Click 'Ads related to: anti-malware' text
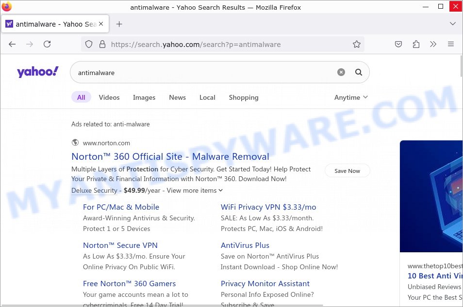The width and height of the screenshot is (463, 307). [x=111, y=124]
